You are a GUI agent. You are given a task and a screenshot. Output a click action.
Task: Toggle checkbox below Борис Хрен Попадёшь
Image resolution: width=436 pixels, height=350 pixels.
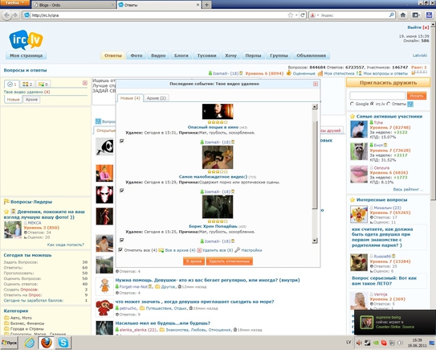click(x=122, y=240)
